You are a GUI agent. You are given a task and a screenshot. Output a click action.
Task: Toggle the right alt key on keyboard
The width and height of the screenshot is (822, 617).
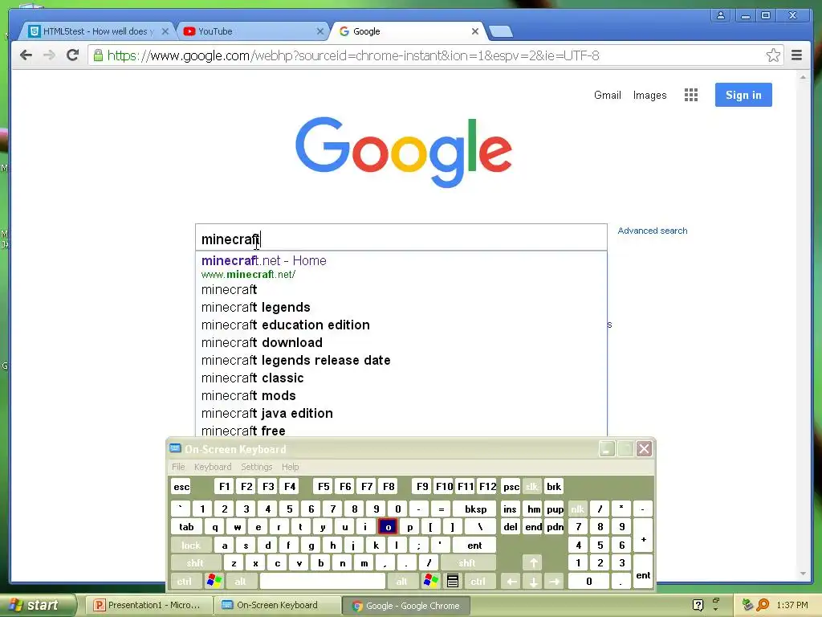coord(402,581)
